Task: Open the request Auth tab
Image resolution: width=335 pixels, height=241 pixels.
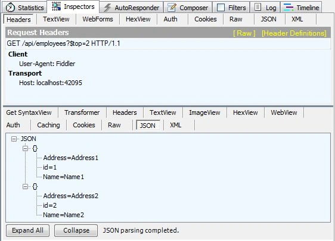Action: pos(170,19)
